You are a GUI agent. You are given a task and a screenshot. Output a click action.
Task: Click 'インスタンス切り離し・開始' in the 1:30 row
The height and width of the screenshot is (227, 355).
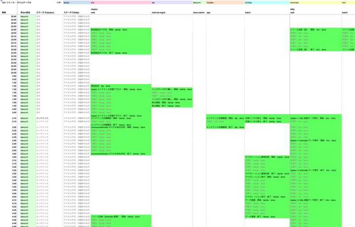[x=172, y=89]
